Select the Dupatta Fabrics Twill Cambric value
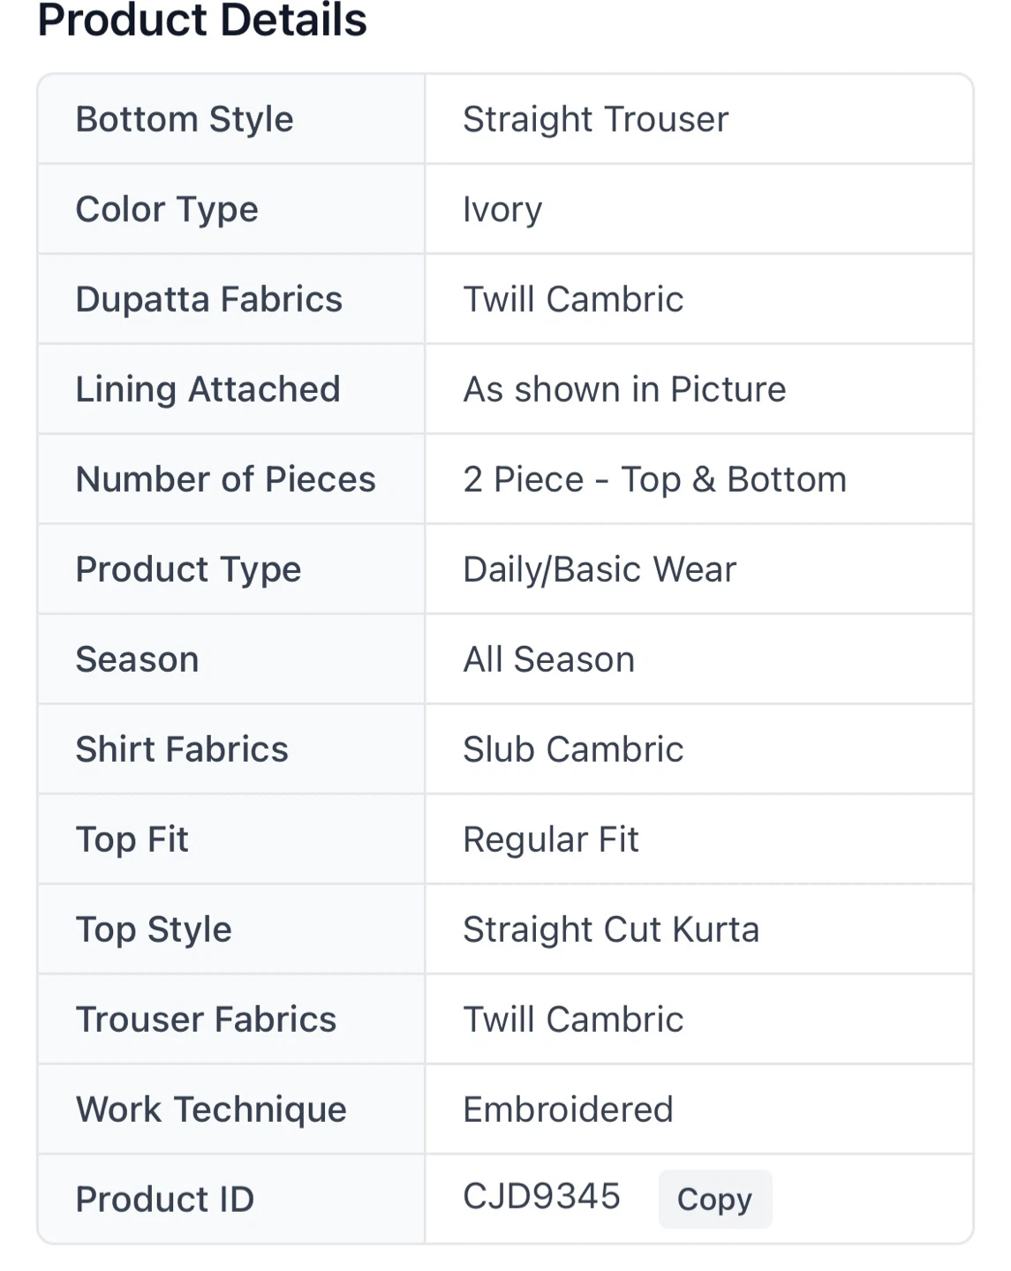The height and width of the screenshot is (1271, 1011). tap(573, 299)
